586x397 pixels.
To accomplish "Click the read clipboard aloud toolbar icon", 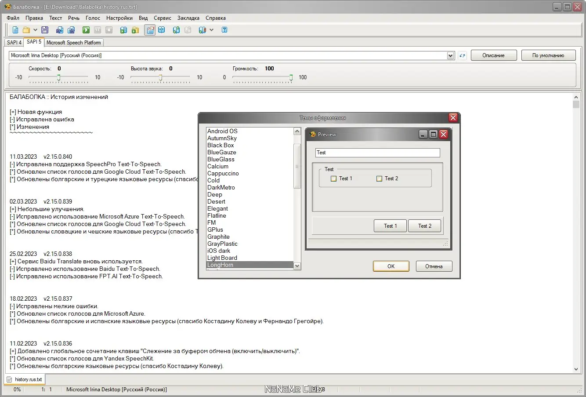I will tap(124, 30).
